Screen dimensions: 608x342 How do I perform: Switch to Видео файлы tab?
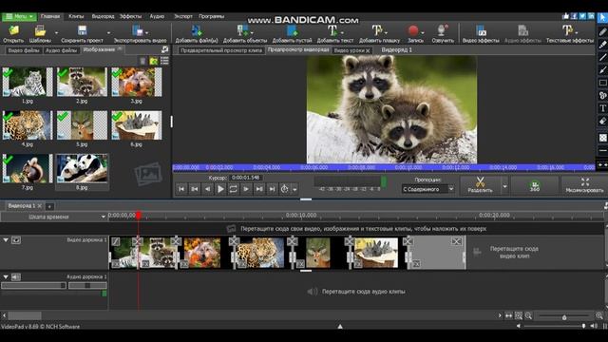click(x=23, y=50)
